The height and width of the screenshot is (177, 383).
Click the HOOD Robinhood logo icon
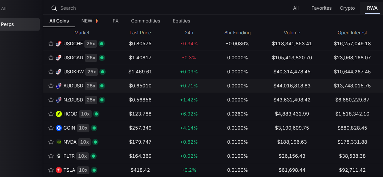[x=58, y=114]
